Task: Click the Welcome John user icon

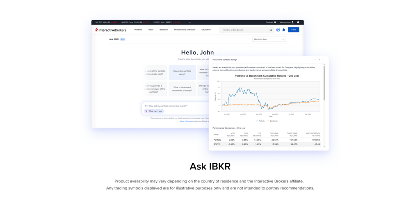Action: tap(292, 22)
